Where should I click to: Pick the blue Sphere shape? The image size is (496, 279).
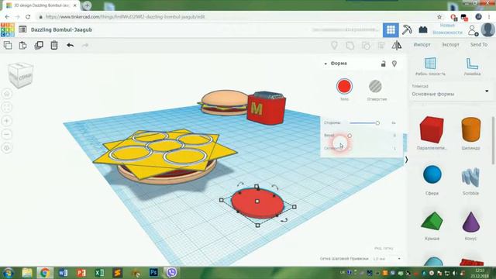432,174
